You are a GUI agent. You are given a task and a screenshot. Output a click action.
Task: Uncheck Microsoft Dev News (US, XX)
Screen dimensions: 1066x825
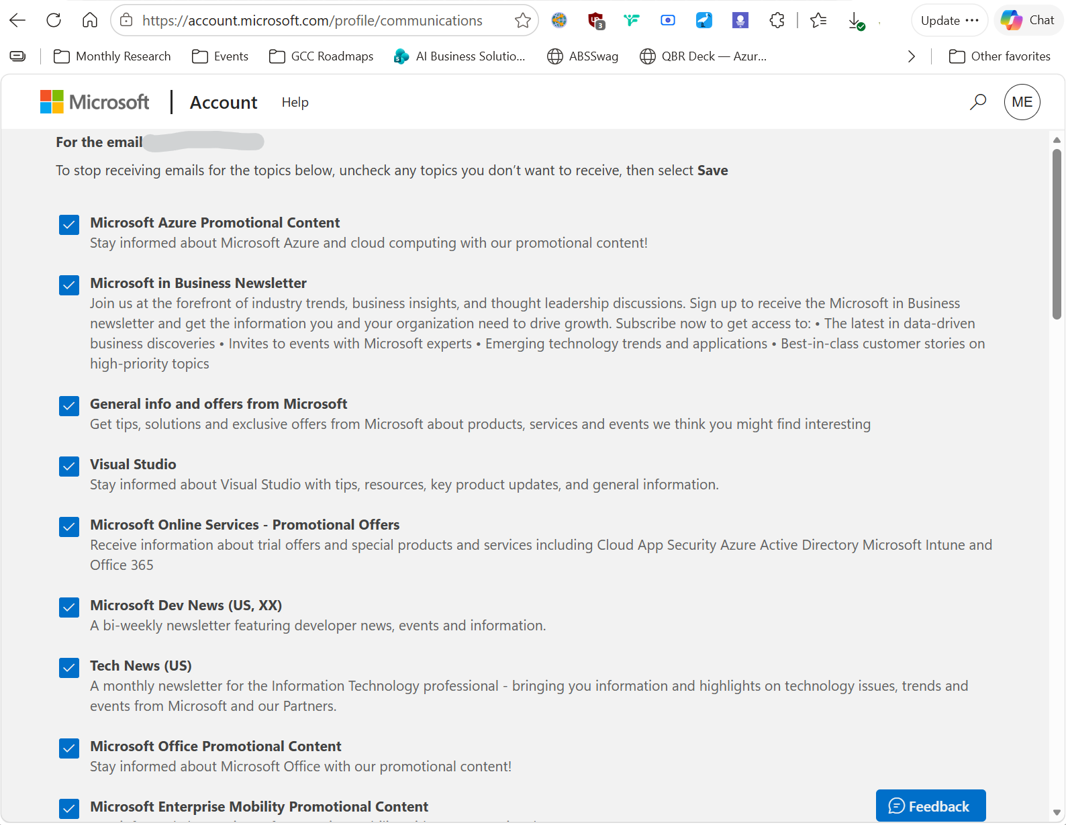click(69, 608)
